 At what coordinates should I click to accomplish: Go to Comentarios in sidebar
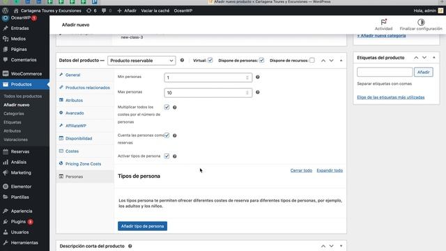pyautogui.click(x=24, y=60)
